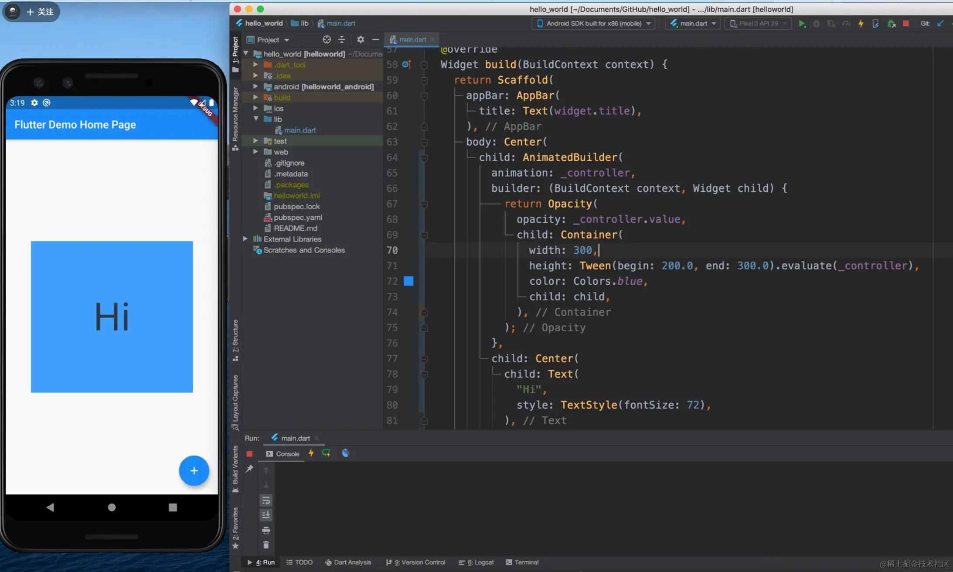Click the print icon in console sidebar
Viewport: 953px width, 572px height.
point(266,530)
